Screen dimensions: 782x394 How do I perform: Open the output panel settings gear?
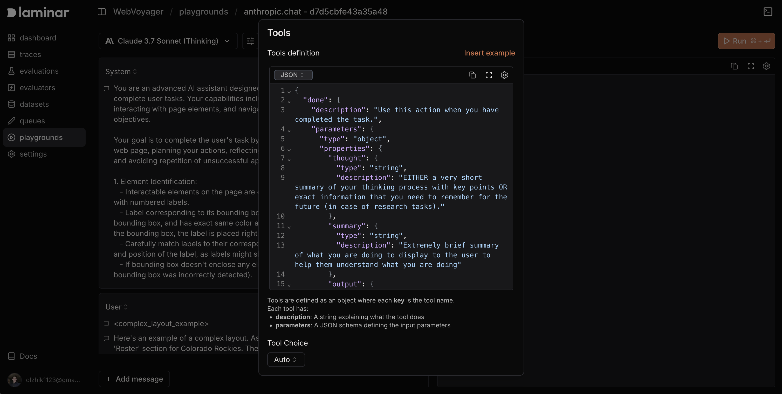[x=766, y=66]
